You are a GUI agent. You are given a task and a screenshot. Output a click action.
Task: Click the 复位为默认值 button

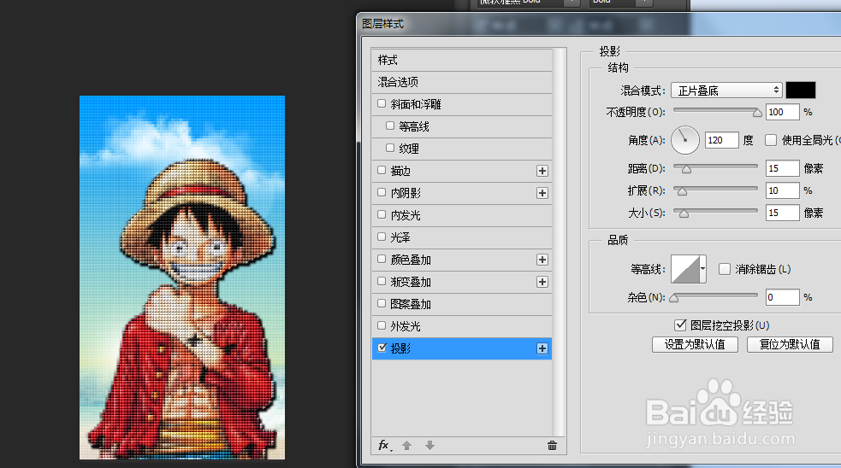790,344
